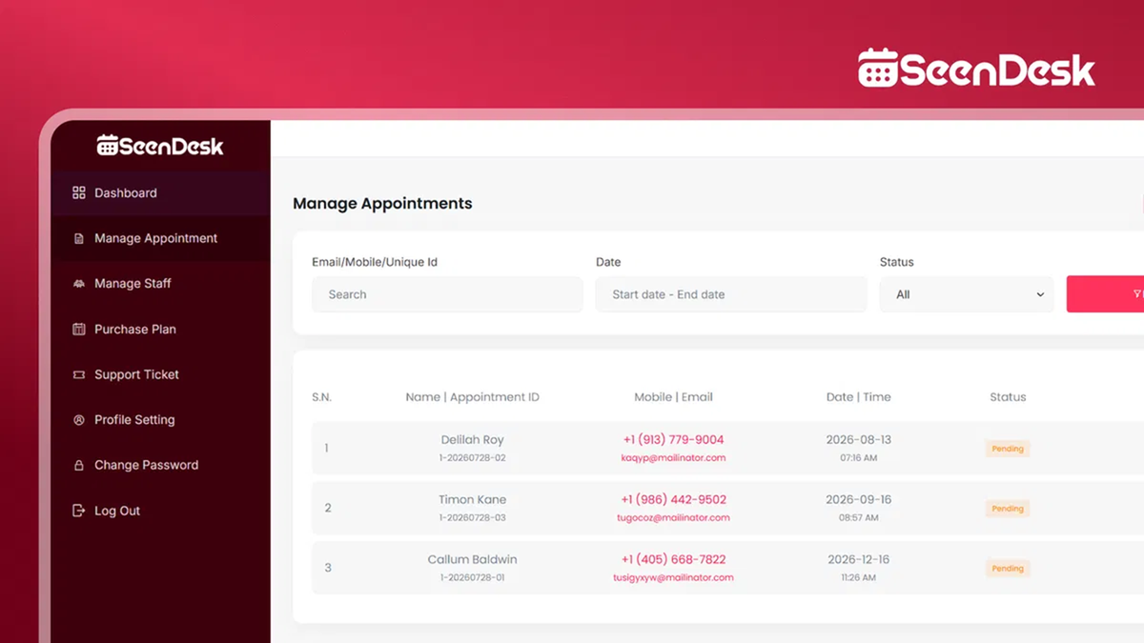Click the date 2026-09-16

coord(858,500)
